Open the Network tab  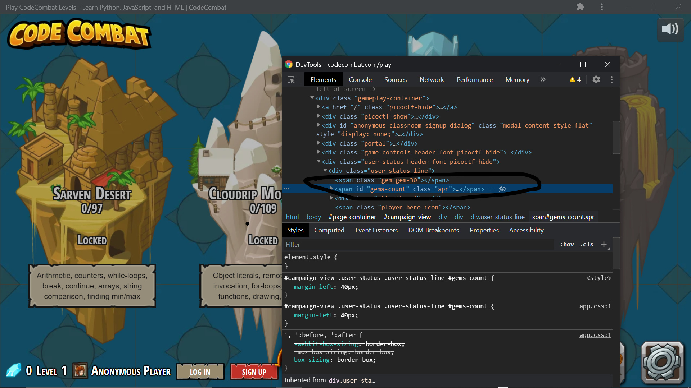point(432,80)
